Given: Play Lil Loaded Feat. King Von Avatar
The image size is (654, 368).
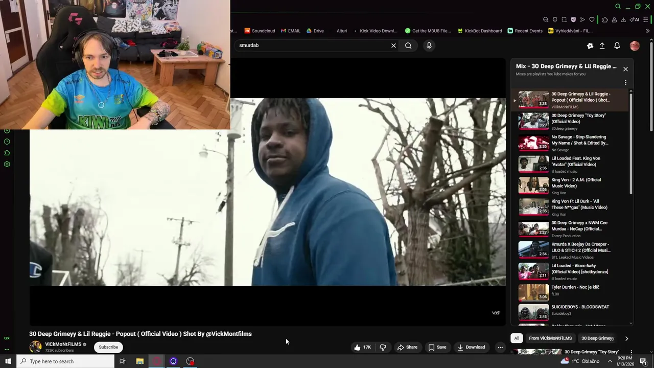Looking at the screenshot, I should click(x=570, y=164).
